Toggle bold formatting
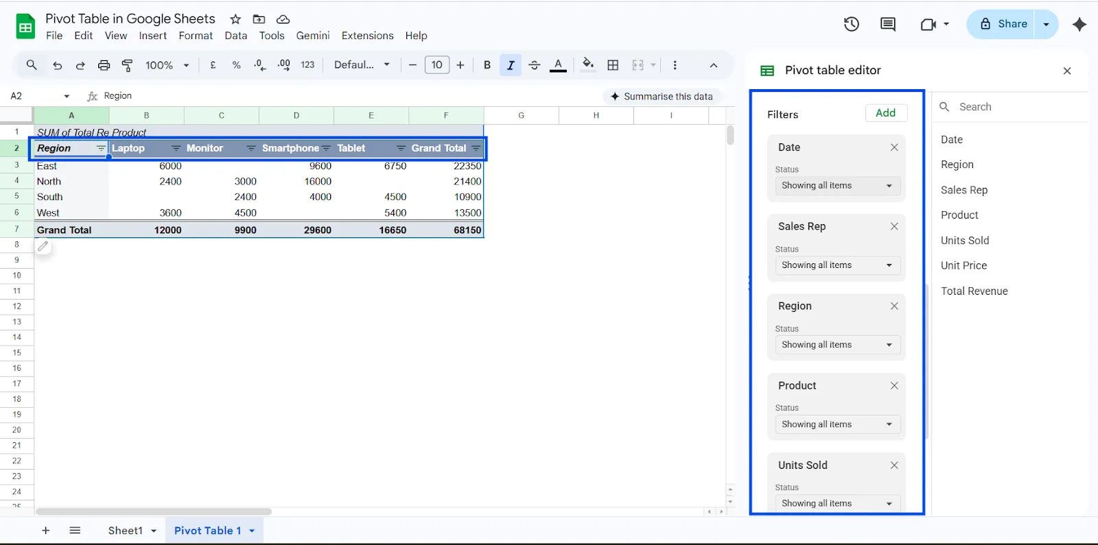The height and width of the screenshot is (545, 1098). click(x=487, y=65)
